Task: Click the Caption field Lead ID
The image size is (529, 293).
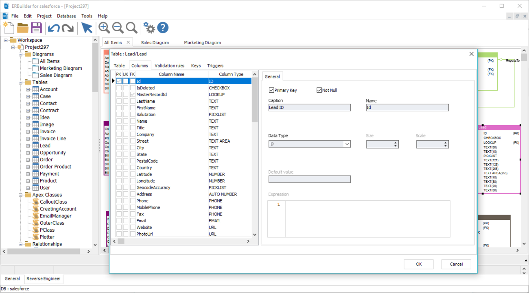Action: click(309, 108)
